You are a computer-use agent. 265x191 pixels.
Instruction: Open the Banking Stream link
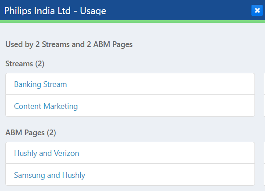click(x=40, y=84)
